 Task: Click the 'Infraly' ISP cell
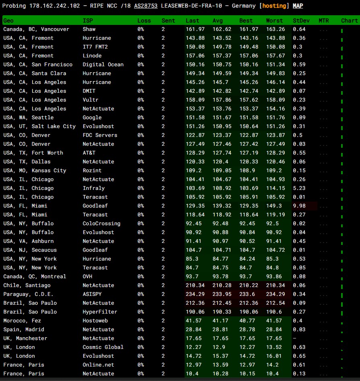[x=94, y=188]
